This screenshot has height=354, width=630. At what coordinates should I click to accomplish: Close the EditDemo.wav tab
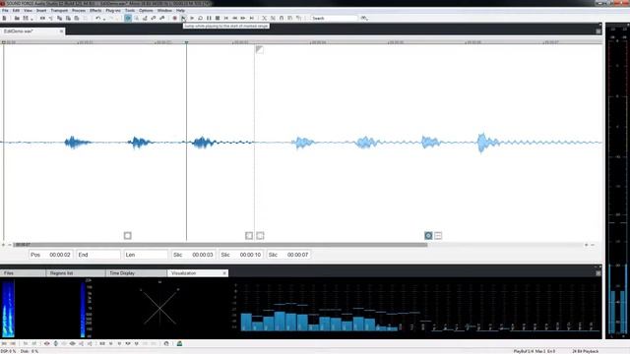(61, 31)
